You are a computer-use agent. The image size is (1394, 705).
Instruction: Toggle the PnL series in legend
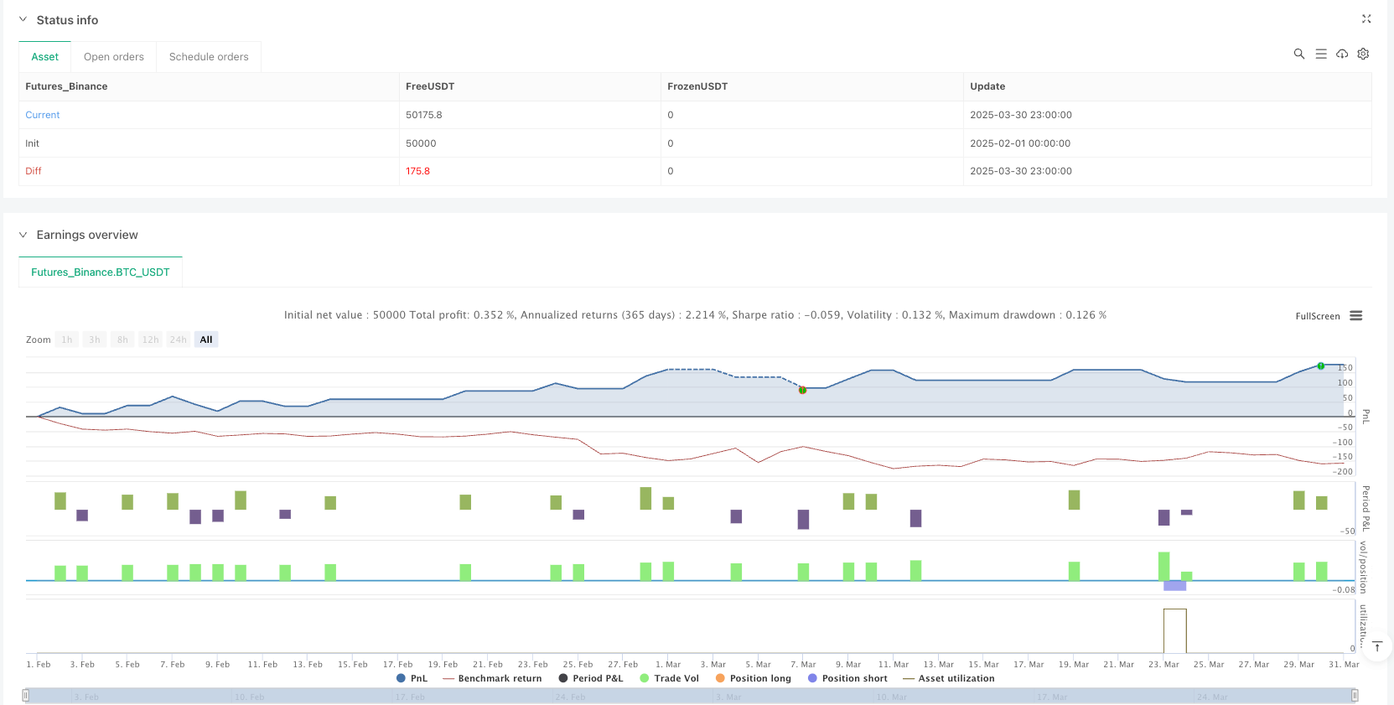pyautogui.click(x=412, y=678)
